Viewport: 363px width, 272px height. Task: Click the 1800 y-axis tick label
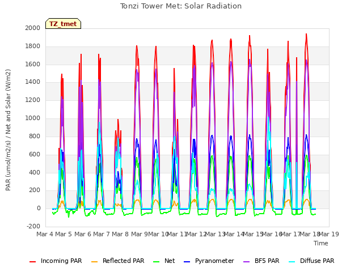(33, 46)
